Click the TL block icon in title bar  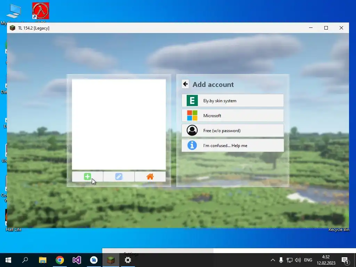tap(13, 28)
